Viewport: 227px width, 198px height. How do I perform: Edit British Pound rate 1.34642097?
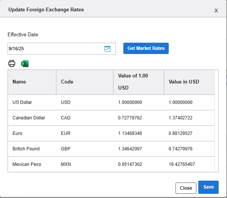click(x=130, y=149)
